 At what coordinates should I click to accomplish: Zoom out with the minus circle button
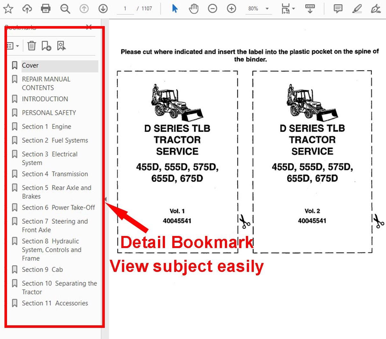212,9
